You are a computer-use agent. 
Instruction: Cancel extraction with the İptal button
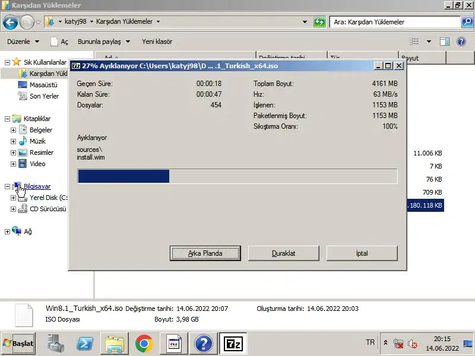point(362,253)
